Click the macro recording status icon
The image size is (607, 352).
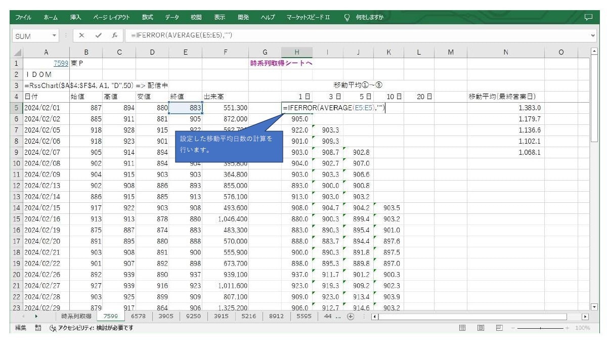(x=38, y=328)
